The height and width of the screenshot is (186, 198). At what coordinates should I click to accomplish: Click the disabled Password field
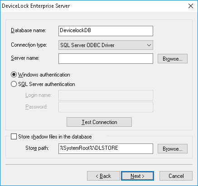coord(106,107)
